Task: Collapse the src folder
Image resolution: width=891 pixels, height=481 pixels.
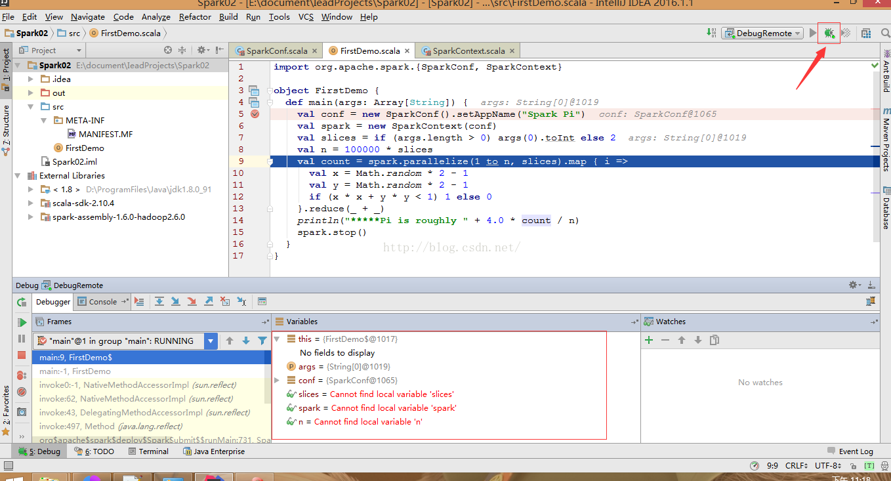Action: click(30, 106)
